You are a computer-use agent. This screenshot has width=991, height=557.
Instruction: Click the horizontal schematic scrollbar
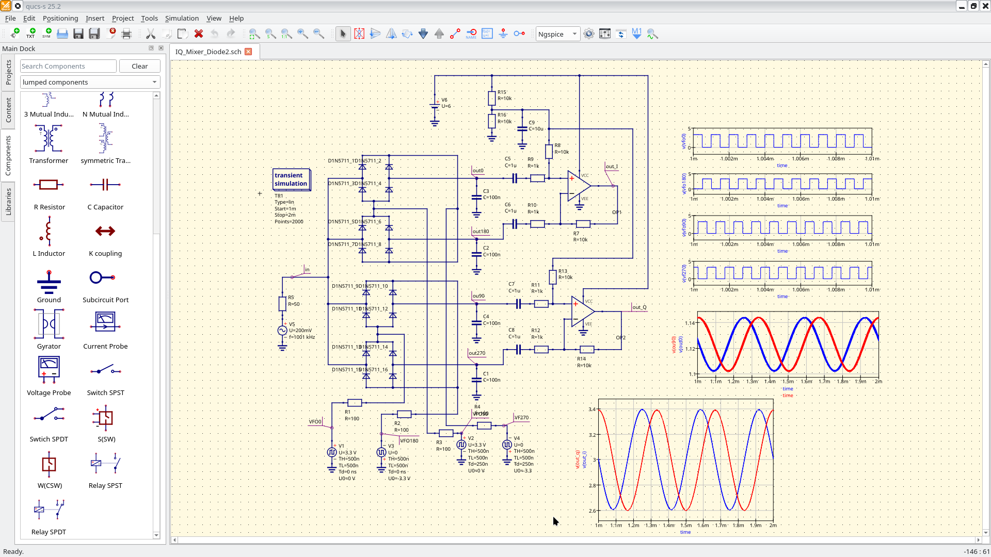576,540
